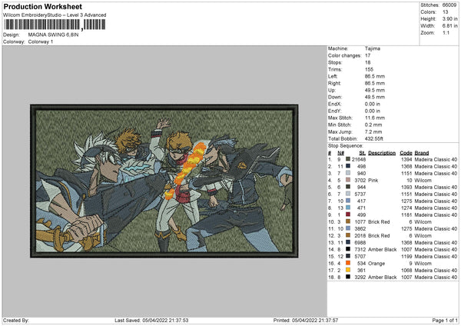Click the Orange swatch in stop row 16
The width and height of the screenshot is (461, 326).
tap(348, 263)
